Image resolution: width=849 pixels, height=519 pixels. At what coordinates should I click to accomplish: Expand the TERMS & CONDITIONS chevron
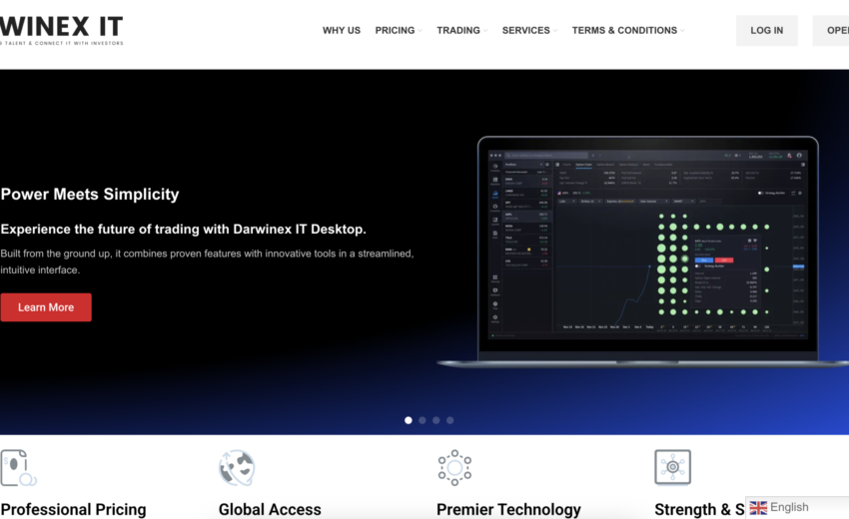(682, 31)
